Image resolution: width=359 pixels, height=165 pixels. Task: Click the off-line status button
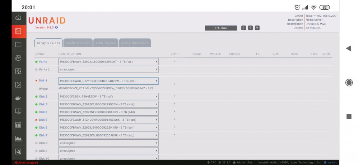pyautogui.click(x=221, y=28)
